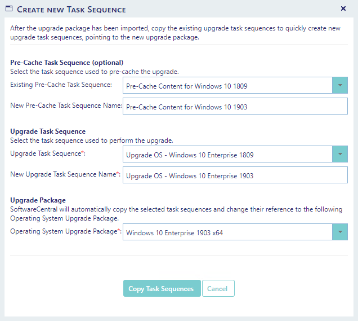Viewport: 358px width, 321px height.
Task: Focus the New Upgrade Task Sequence Name field
Action: (235, 175)
